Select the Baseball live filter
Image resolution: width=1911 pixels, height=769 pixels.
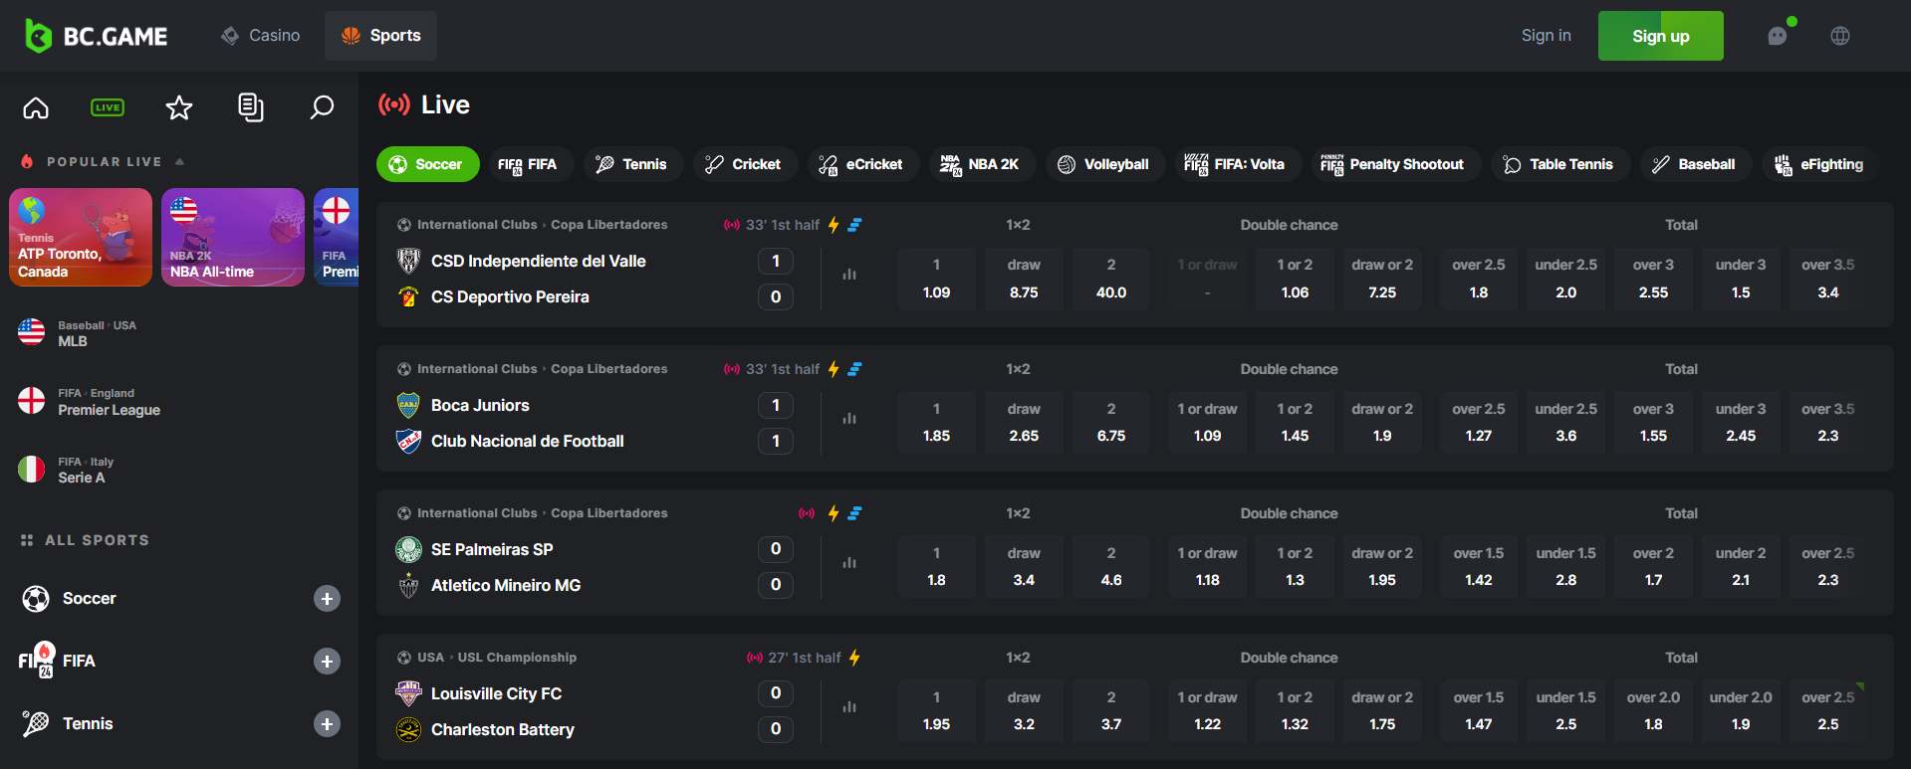point(1694,164)
